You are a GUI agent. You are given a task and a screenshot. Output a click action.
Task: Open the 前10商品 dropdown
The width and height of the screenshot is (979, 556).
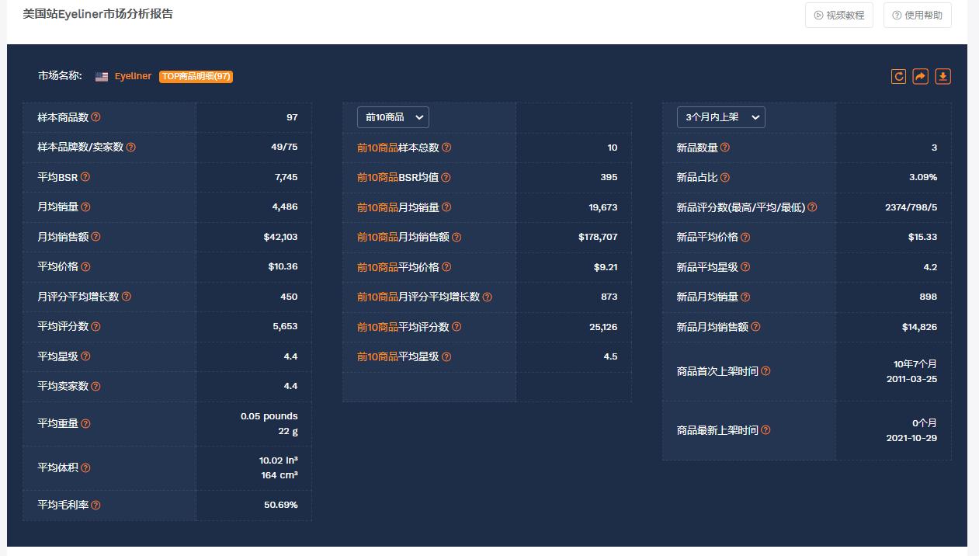coord(392,117)
